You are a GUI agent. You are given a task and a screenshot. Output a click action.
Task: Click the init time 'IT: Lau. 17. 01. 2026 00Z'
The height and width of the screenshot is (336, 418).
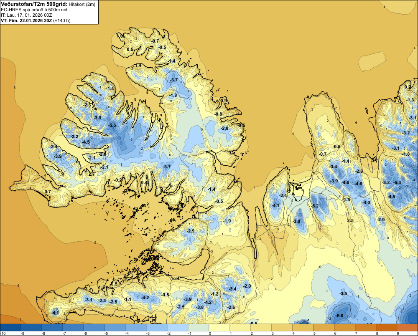point(26,15)
